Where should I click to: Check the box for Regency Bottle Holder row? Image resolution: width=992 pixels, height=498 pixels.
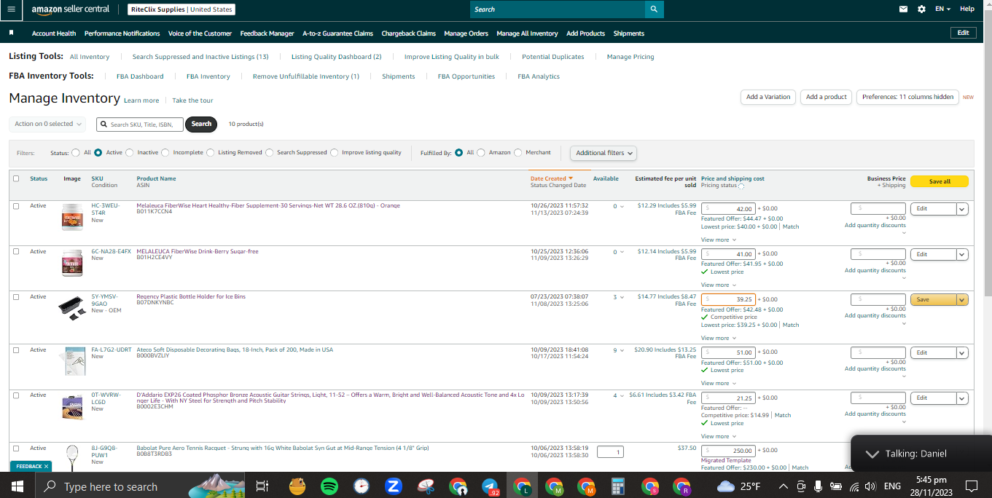(x=16, y=297)
